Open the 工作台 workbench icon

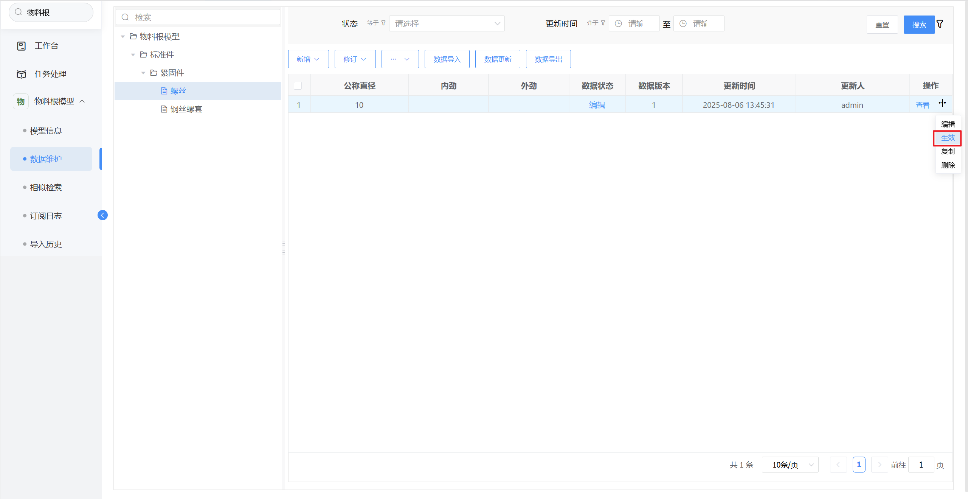pyautogui.click(x=22, y=46)
